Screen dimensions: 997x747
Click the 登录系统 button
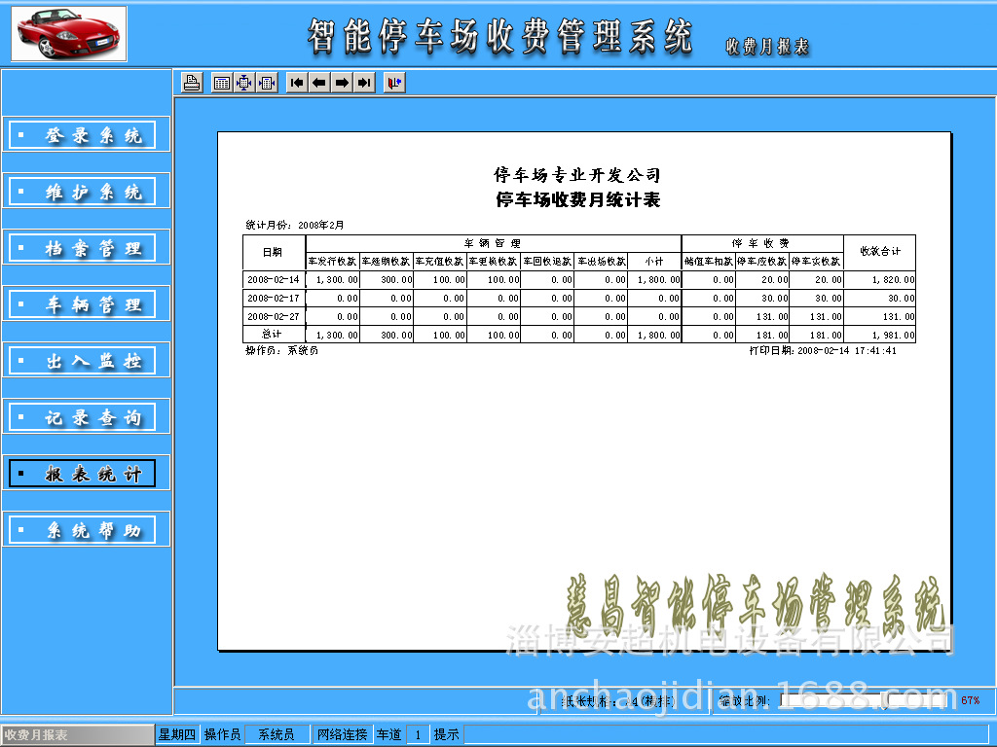pyautogui.click(x=86, y=134)
